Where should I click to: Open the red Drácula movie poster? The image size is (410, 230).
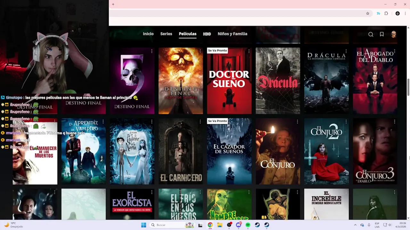[x=278, y=81]
